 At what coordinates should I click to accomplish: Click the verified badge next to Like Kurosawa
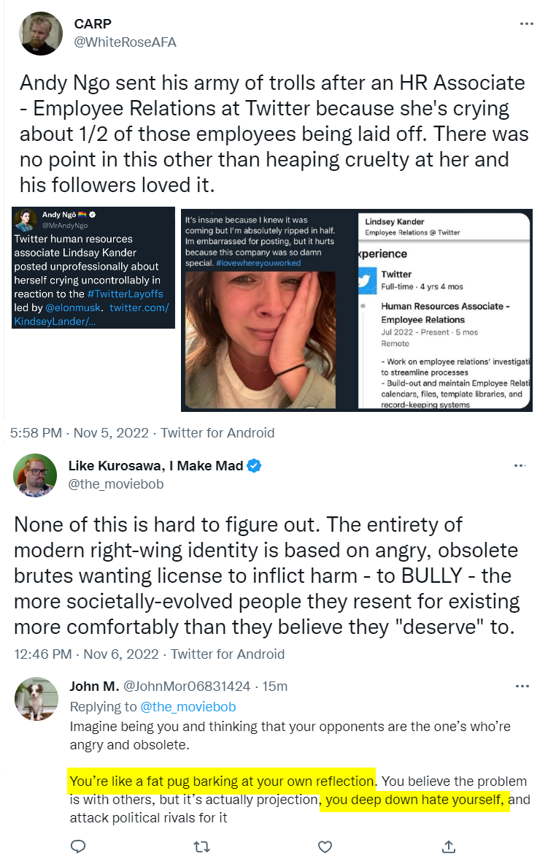[255, 466]
